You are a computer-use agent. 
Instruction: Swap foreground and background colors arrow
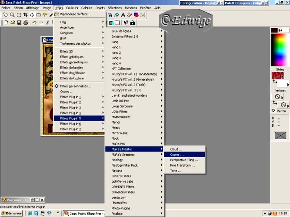click(x=280, y=30)
